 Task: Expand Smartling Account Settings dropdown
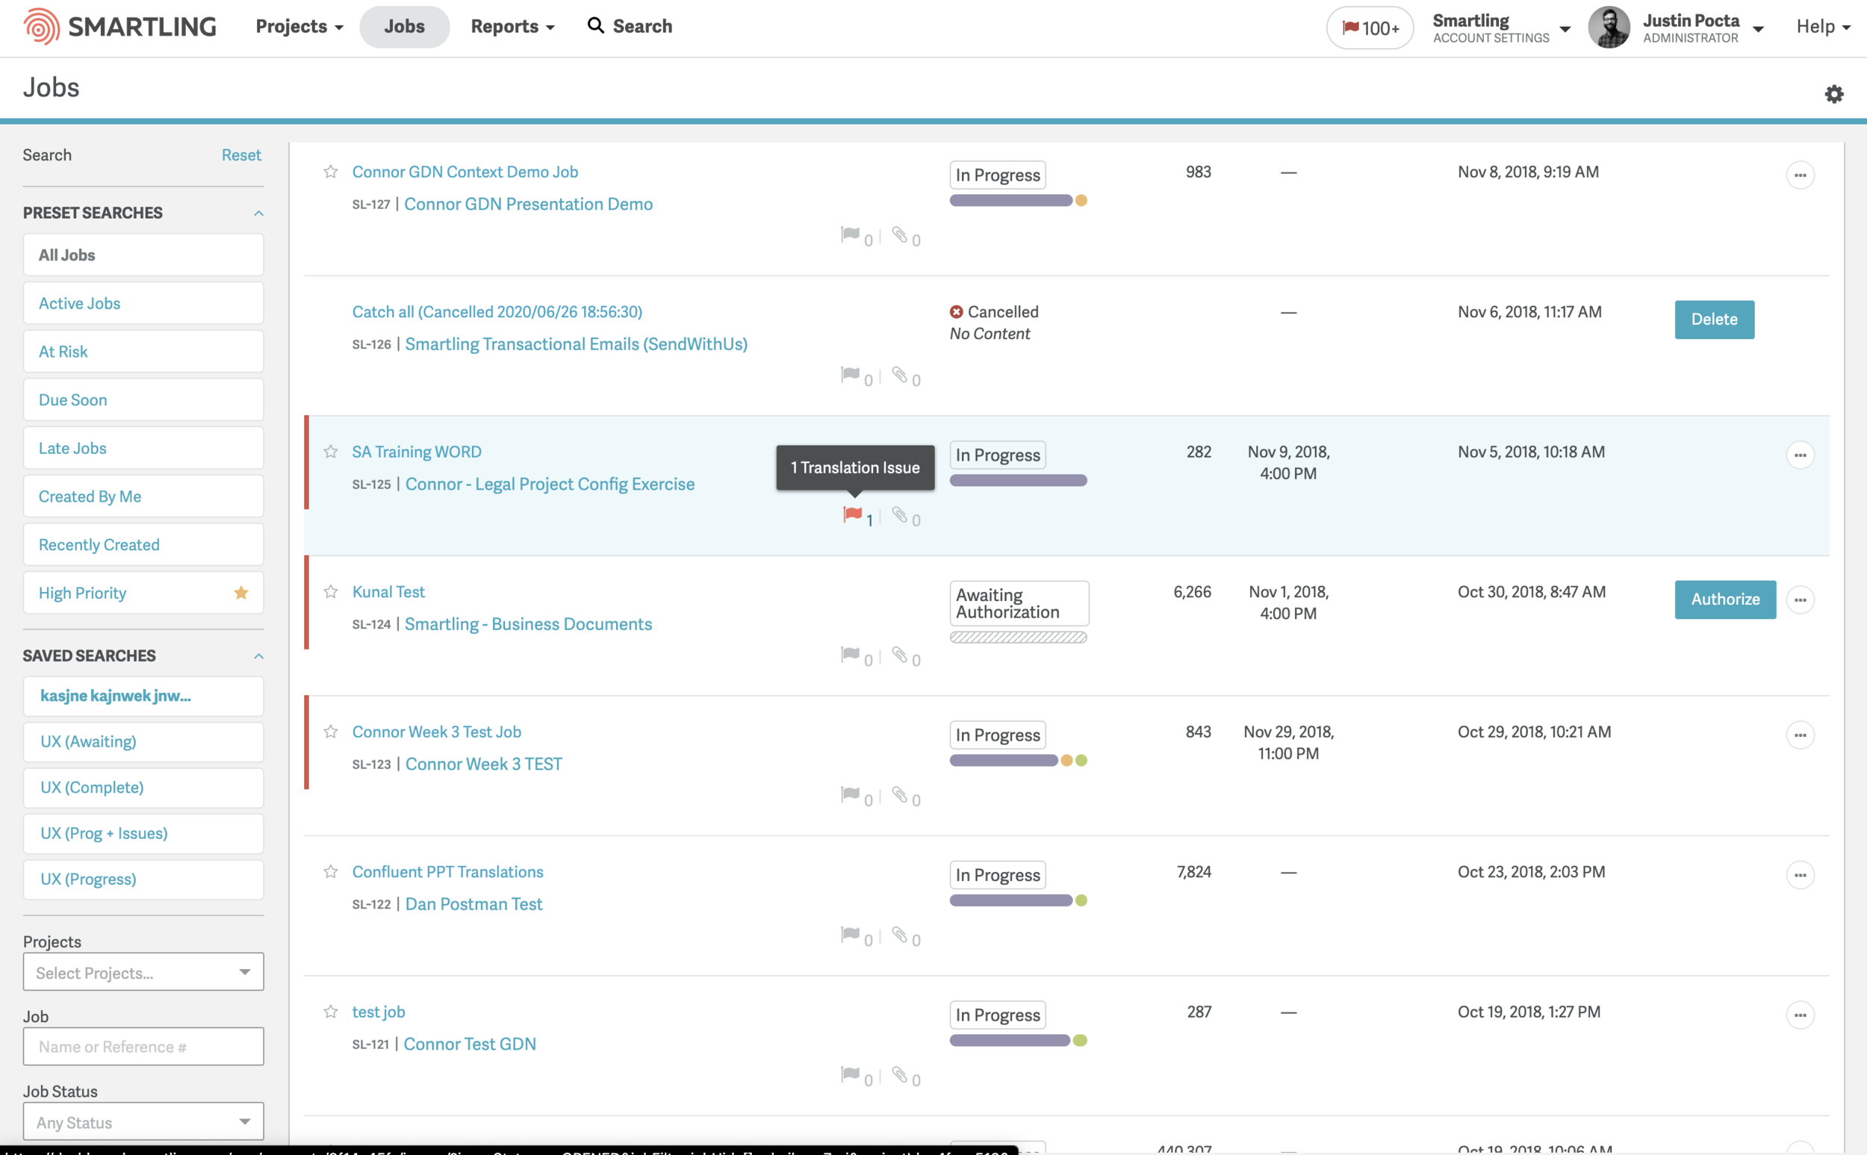[x=1565, y=29]
